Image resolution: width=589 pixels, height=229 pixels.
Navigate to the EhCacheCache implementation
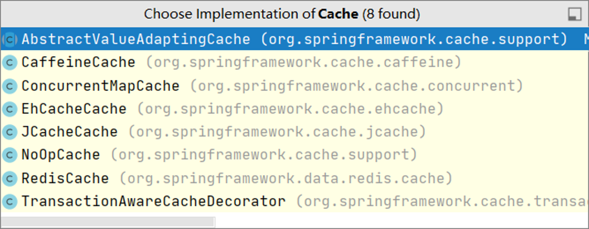(294, 109)
